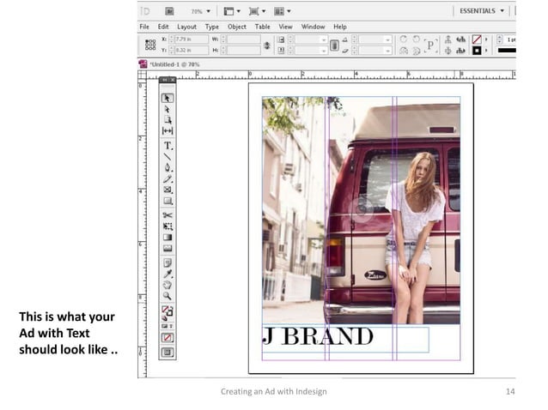The width and height of the screenshot is (548, 410).
Task: Open the Rotation Angle dropdown
Action: 387,39
